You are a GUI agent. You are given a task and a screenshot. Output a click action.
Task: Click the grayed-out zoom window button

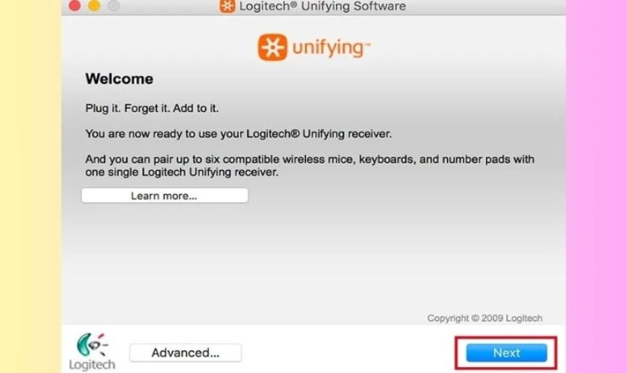[113, 6]
